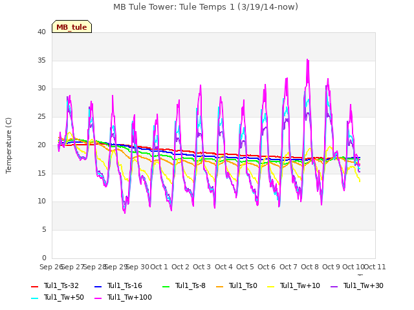The image size is (414, 310).
Task: Click the Oct 8 x-axis tick label
Action: (x=310, y=267)
